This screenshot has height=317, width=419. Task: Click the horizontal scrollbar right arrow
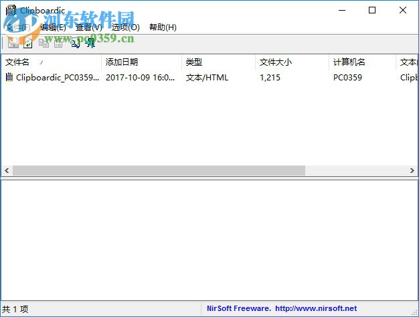[x=412, y=170]
